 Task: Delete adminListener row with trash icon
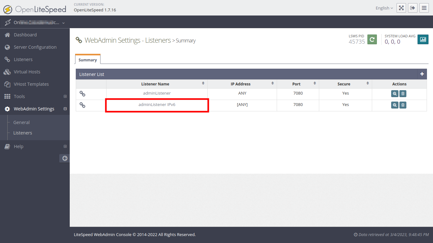click(403, 94)
